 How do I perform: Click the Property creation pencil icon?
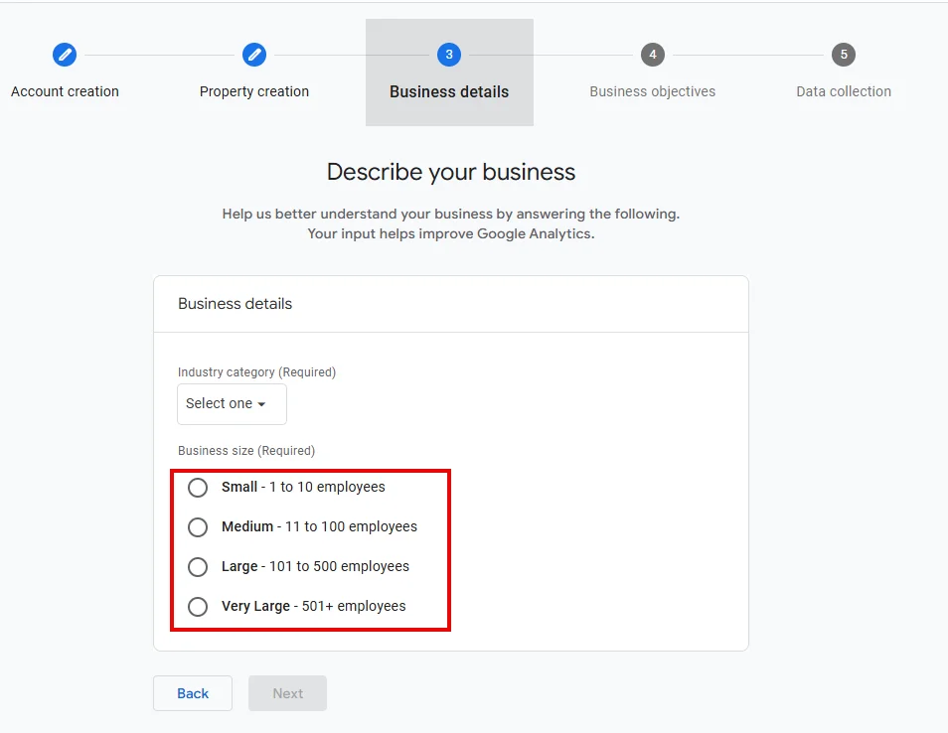click(254, 55)
